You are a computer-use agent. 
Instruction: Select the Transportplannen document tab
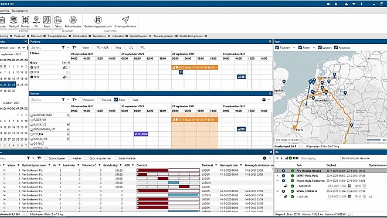tap(57, 36)
